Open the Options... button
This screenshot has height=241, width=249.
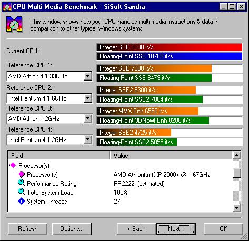(x=72, y=229)
